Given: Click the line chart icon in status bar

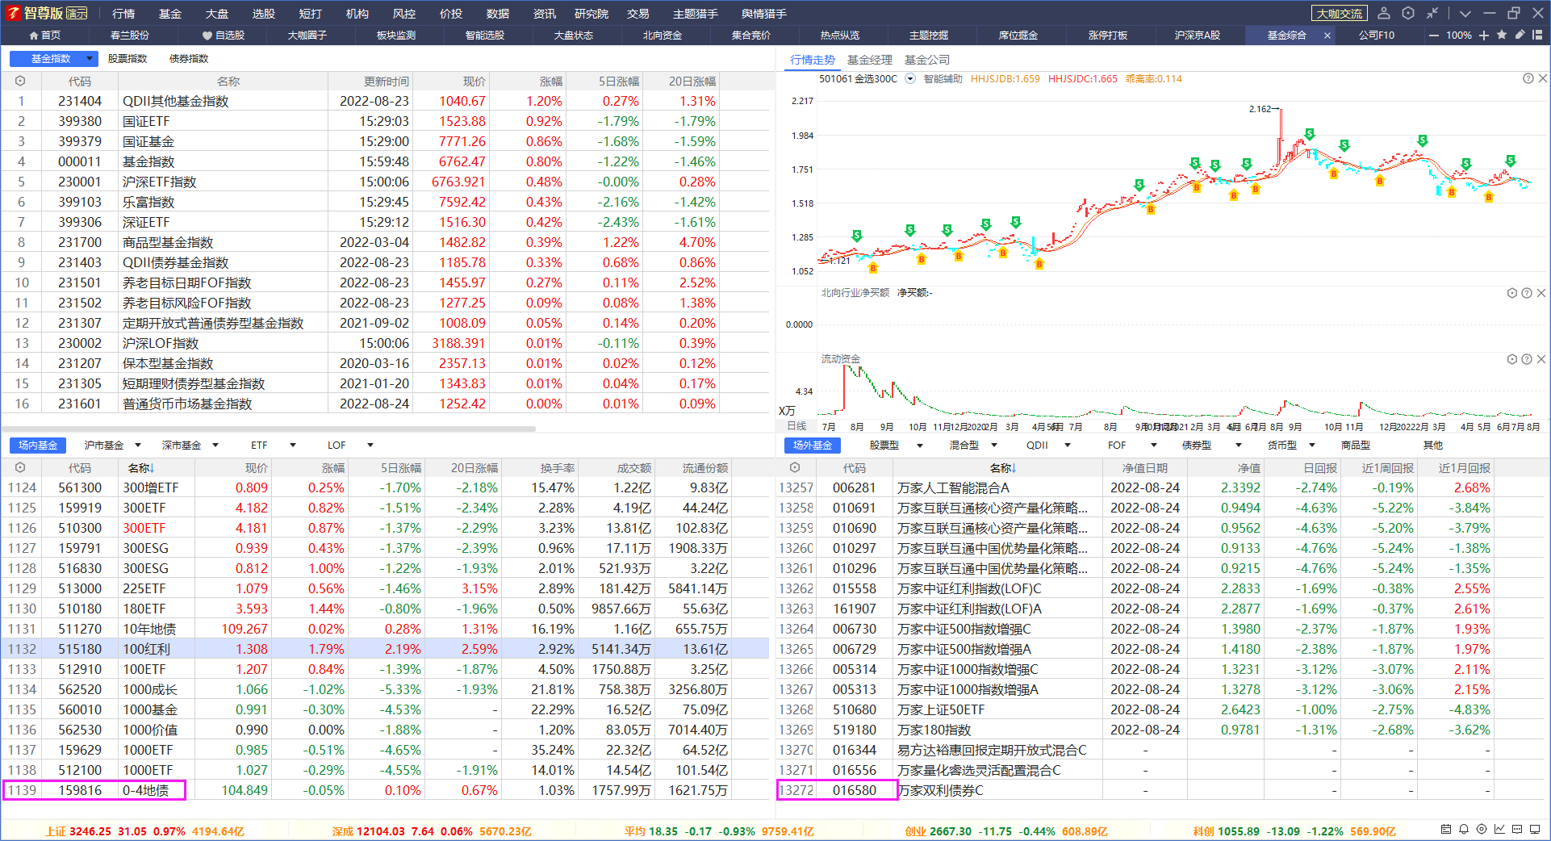Looking at the screenshot, I should (1499, 829).
